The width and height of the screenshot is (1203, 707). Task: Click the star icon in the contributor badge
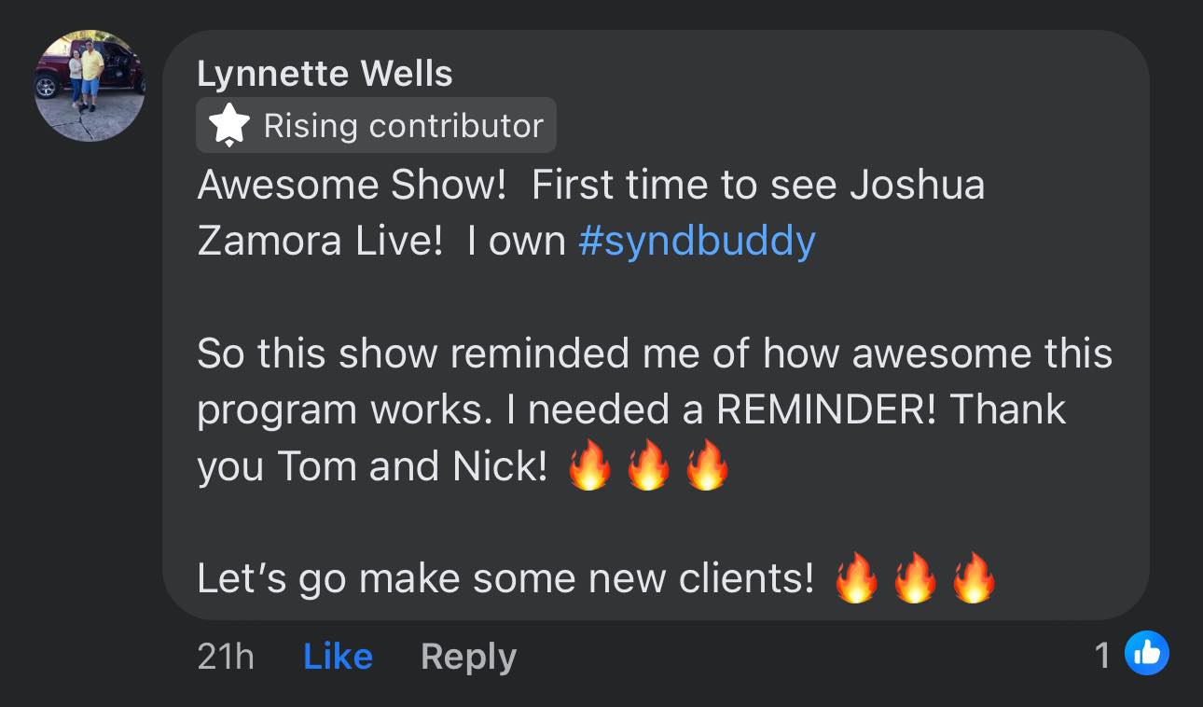point(229,126)
